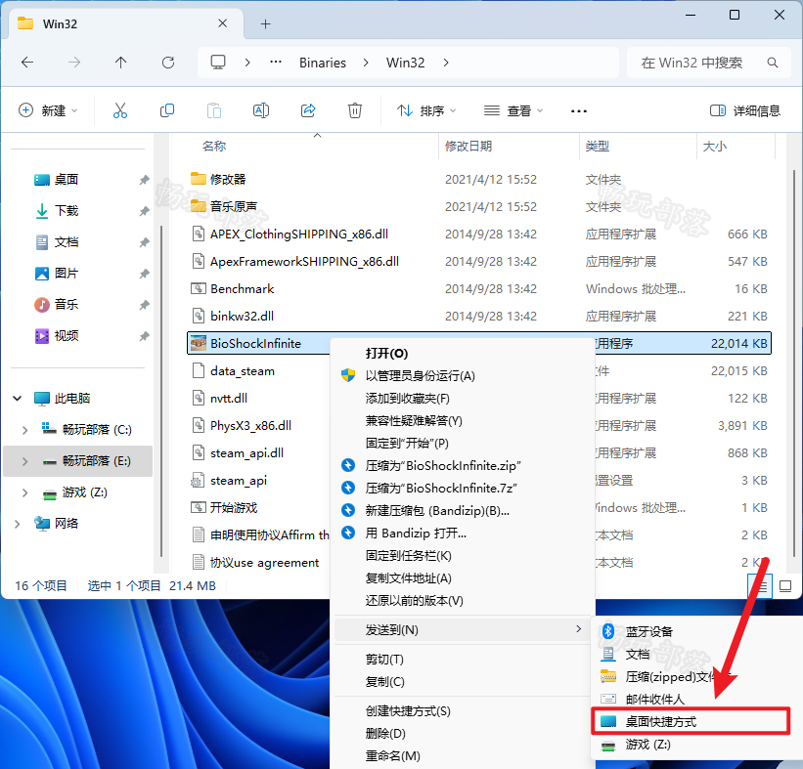Sort by the 类型 column header
The height and width of the screenshot is (769, 803).
[598, 147]
